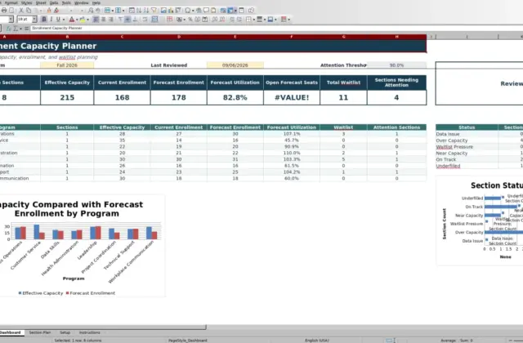523x343 pixels.
Task: Switch to Setup sheet tab
Action: (65, 332)
